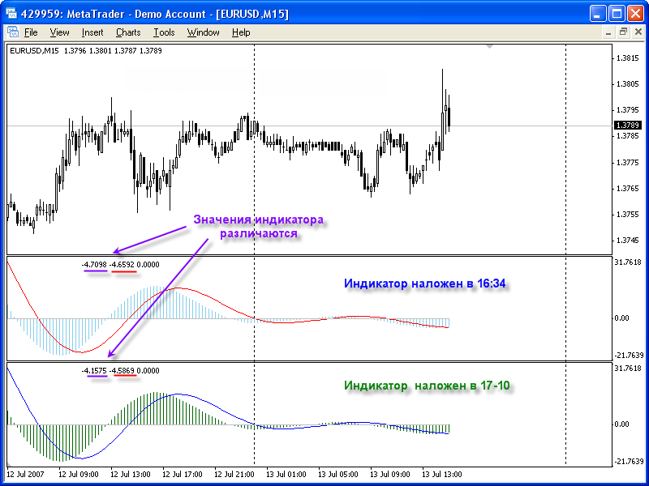
Task: Click the chart shift triangle marker at top
Action: point(490,47)
